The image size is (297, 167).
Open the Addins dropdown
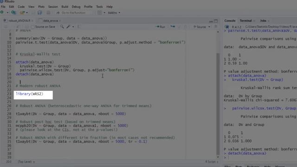[x=114, y=13]
